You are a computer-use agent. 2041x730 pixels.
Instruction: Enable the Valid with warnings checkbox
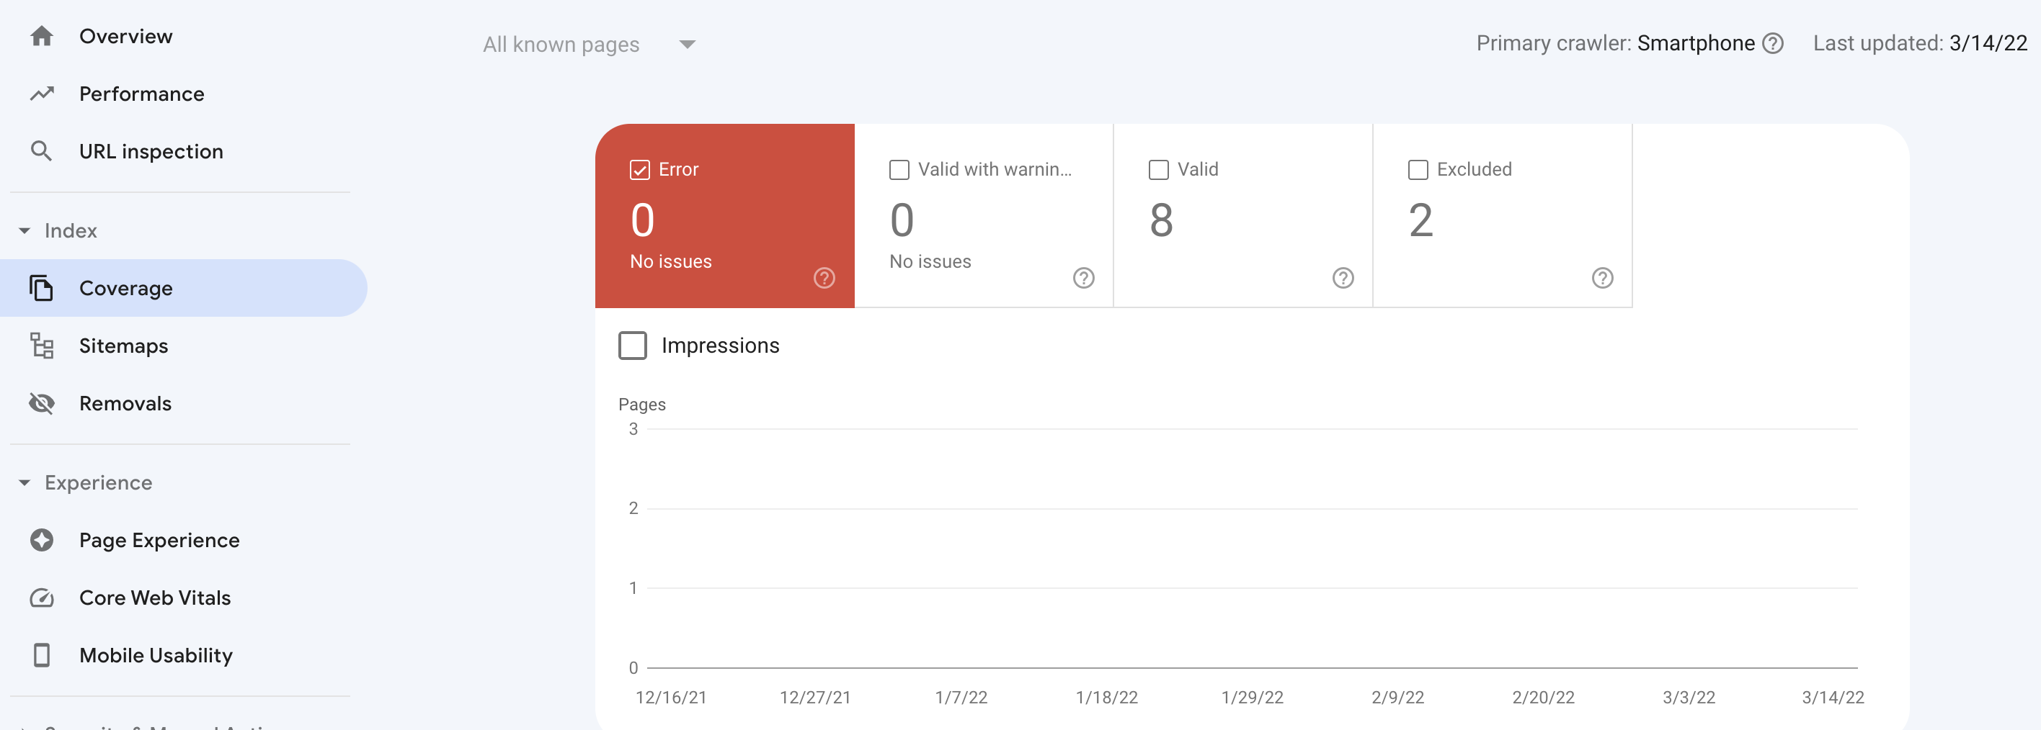coord(898,169)
